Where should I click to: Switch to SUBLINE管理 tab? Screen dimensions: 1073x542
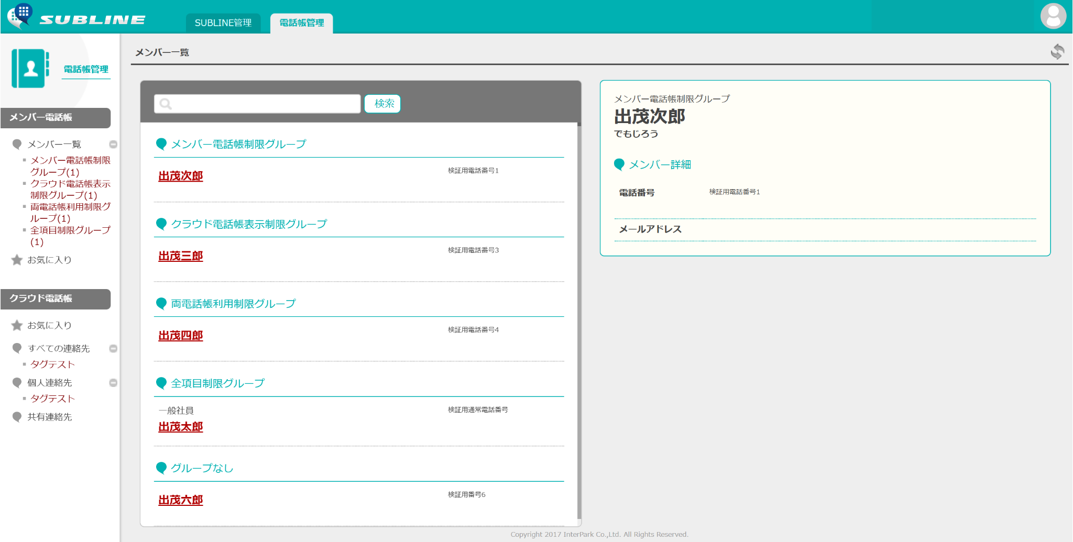click(223, 23)
